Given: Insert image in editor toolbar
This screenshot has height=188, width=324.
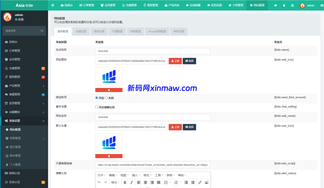Looking at the screenshot, I should tap(206, 182).
